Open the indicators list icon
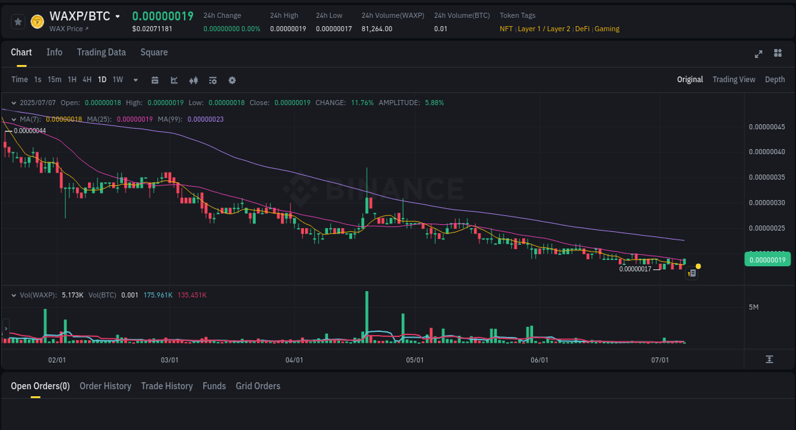 [x=213, y=80]
